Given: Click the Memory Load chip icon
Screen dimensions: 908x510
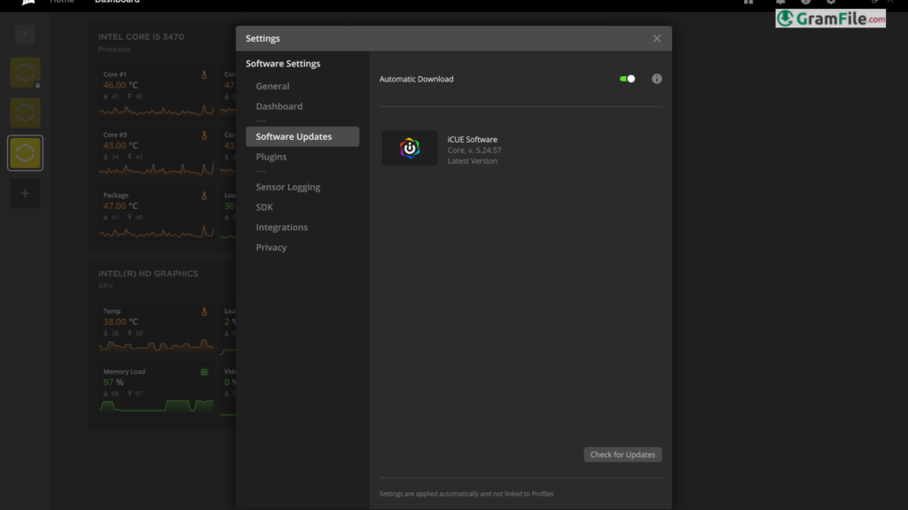Looking at the screenshot, I should [x=204, y=373].
